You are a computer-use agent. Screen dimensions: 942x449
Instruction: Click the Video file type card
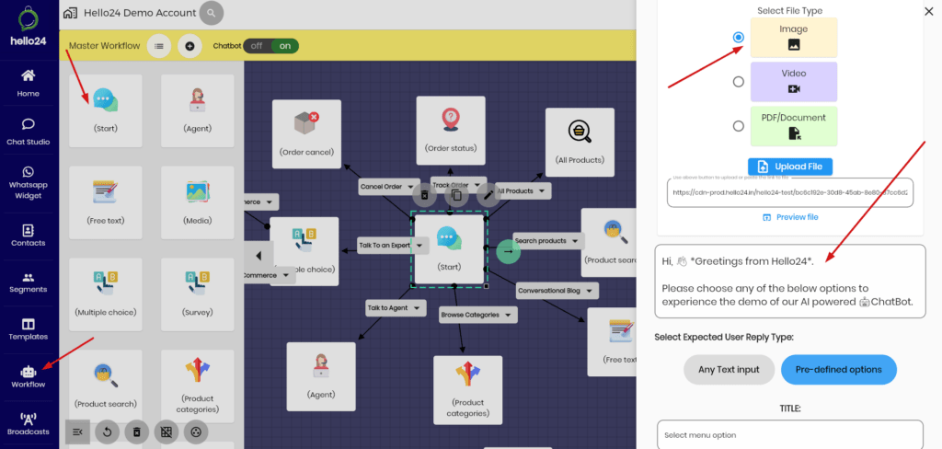point(794,82)
